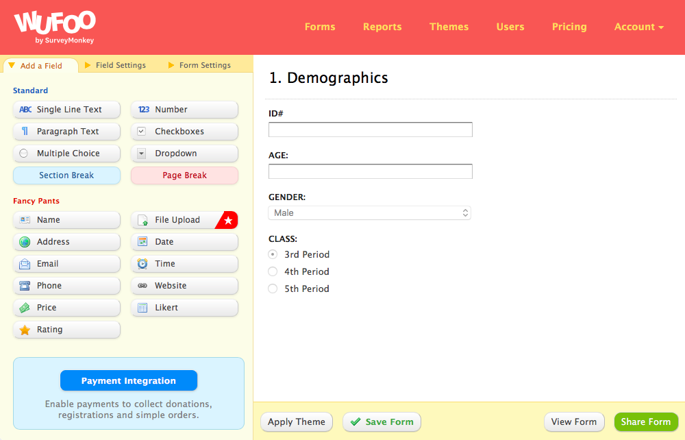Click the AGE text input
This screenshot has height=440, width=685.
click(x=371, y=171)
